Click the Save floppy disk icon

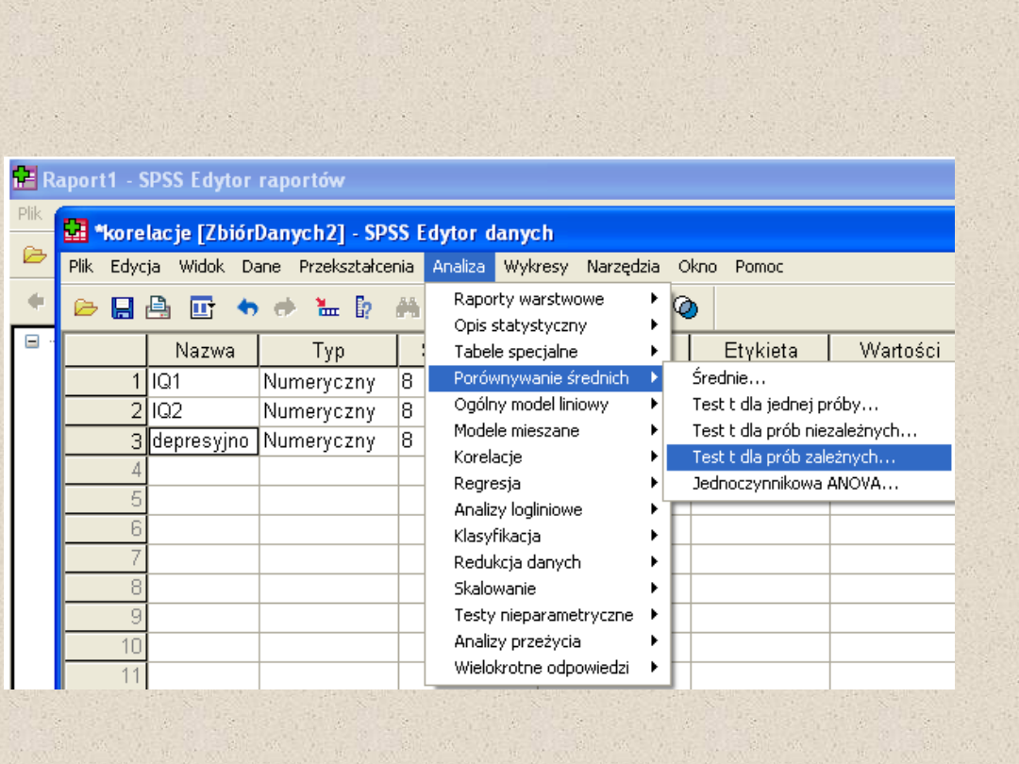click(x=122, y=307)
